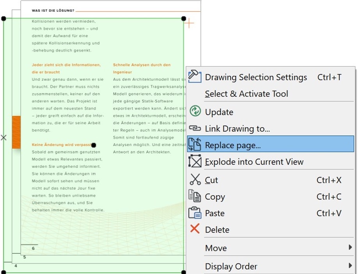Choose Select & Activate Tool menu entry
358x274 pixels.
pyautogui.click(x=246, y=94)
